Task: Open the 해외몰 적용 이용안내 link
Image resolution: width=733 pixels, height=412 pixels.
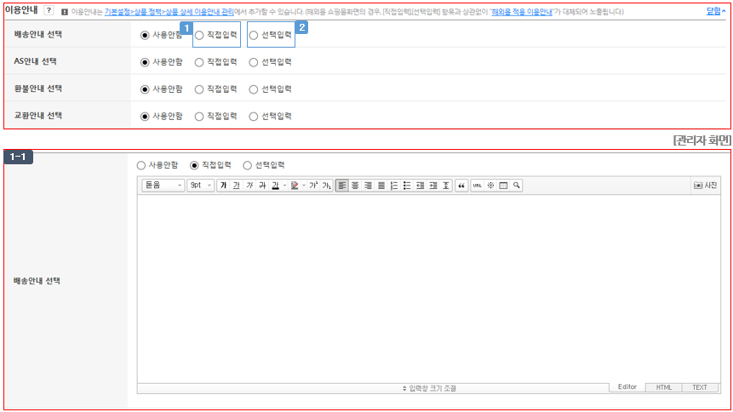Action: [x=522, y=12]
